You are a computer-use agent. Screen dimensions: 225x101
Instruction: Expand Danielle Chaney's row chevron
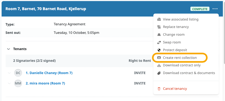9,73
